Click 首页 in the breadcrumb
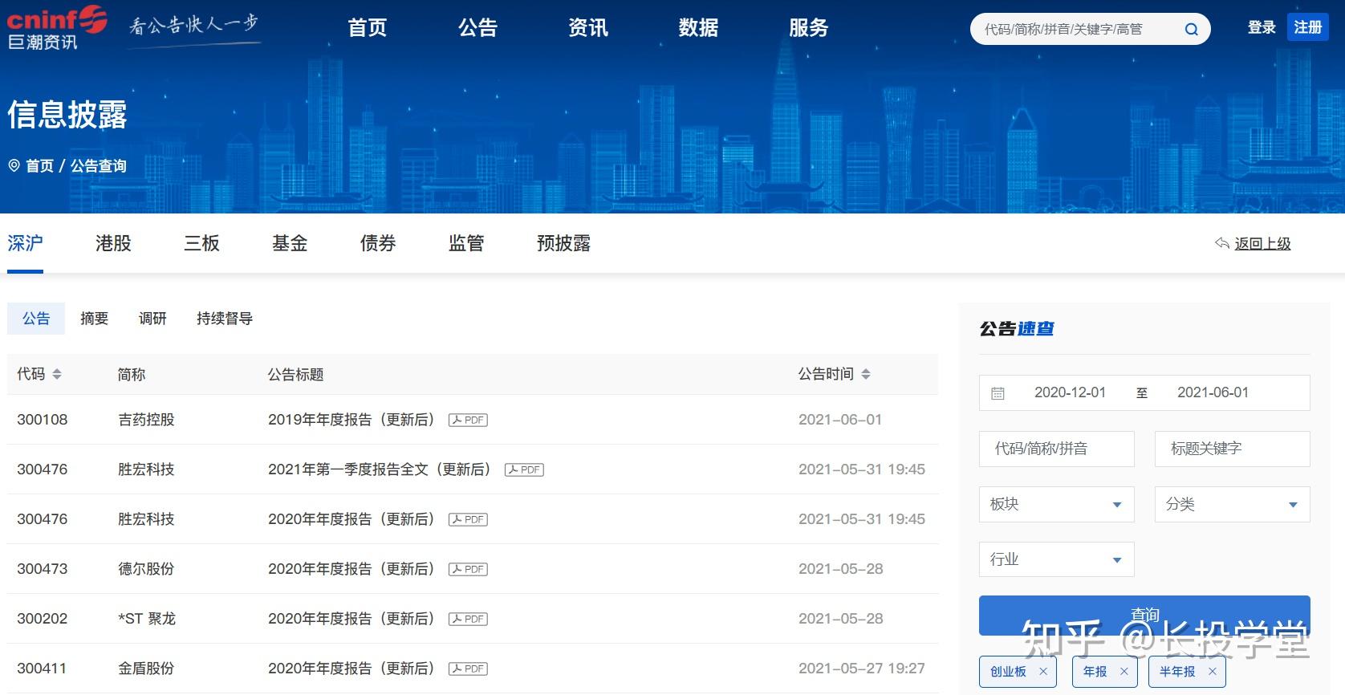This screenshot has width=1345, height=695. [x=39, y=165]
